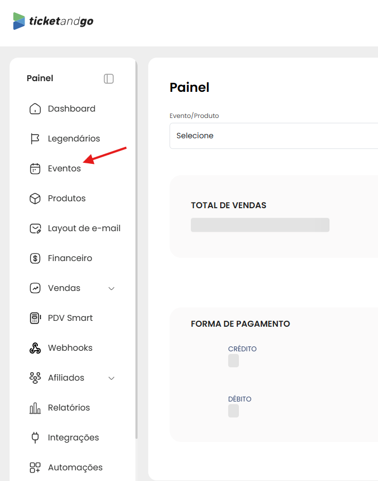The width and height of the screenshot is (378, 481).
Task: Click the Afiliados people icon
Action: pos(35,378)
